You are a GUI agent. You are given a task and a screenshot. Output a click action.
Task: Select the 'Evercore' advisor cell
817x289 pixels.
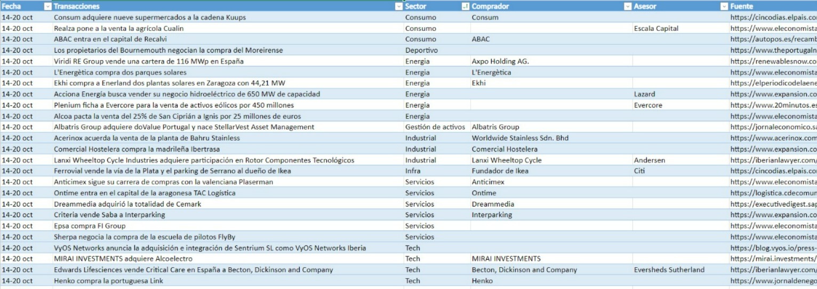680,105
